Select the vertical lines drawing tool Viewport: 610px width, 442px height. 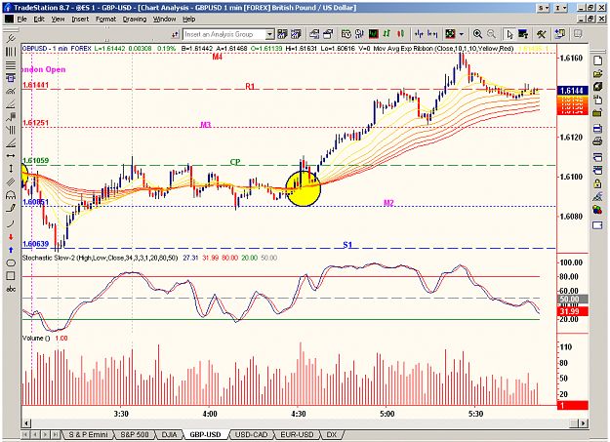11,52
